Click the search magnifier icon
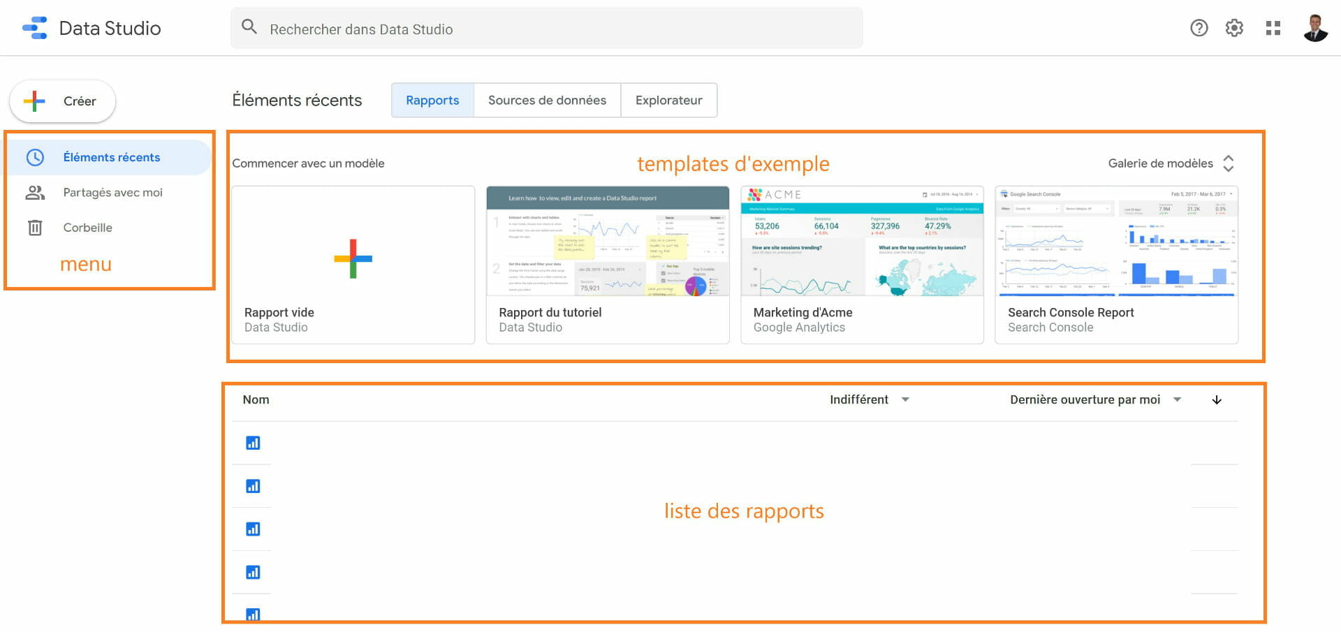This screenshot has width=1341, height=632. click(249, 27)
